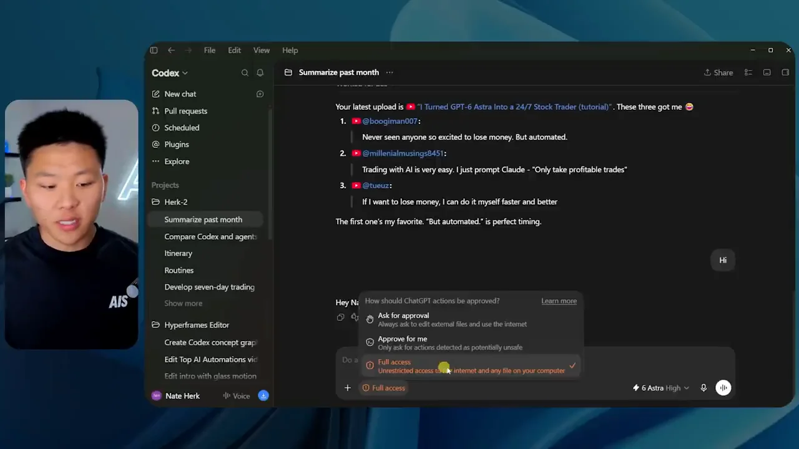
Task: Open the 6 Astra High model dropdown
Action: pyautogui.click(x=661, y=388)
